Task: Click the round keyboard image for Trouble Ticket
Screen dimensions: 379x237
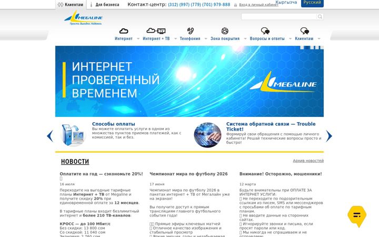Action: pos(207,135)
